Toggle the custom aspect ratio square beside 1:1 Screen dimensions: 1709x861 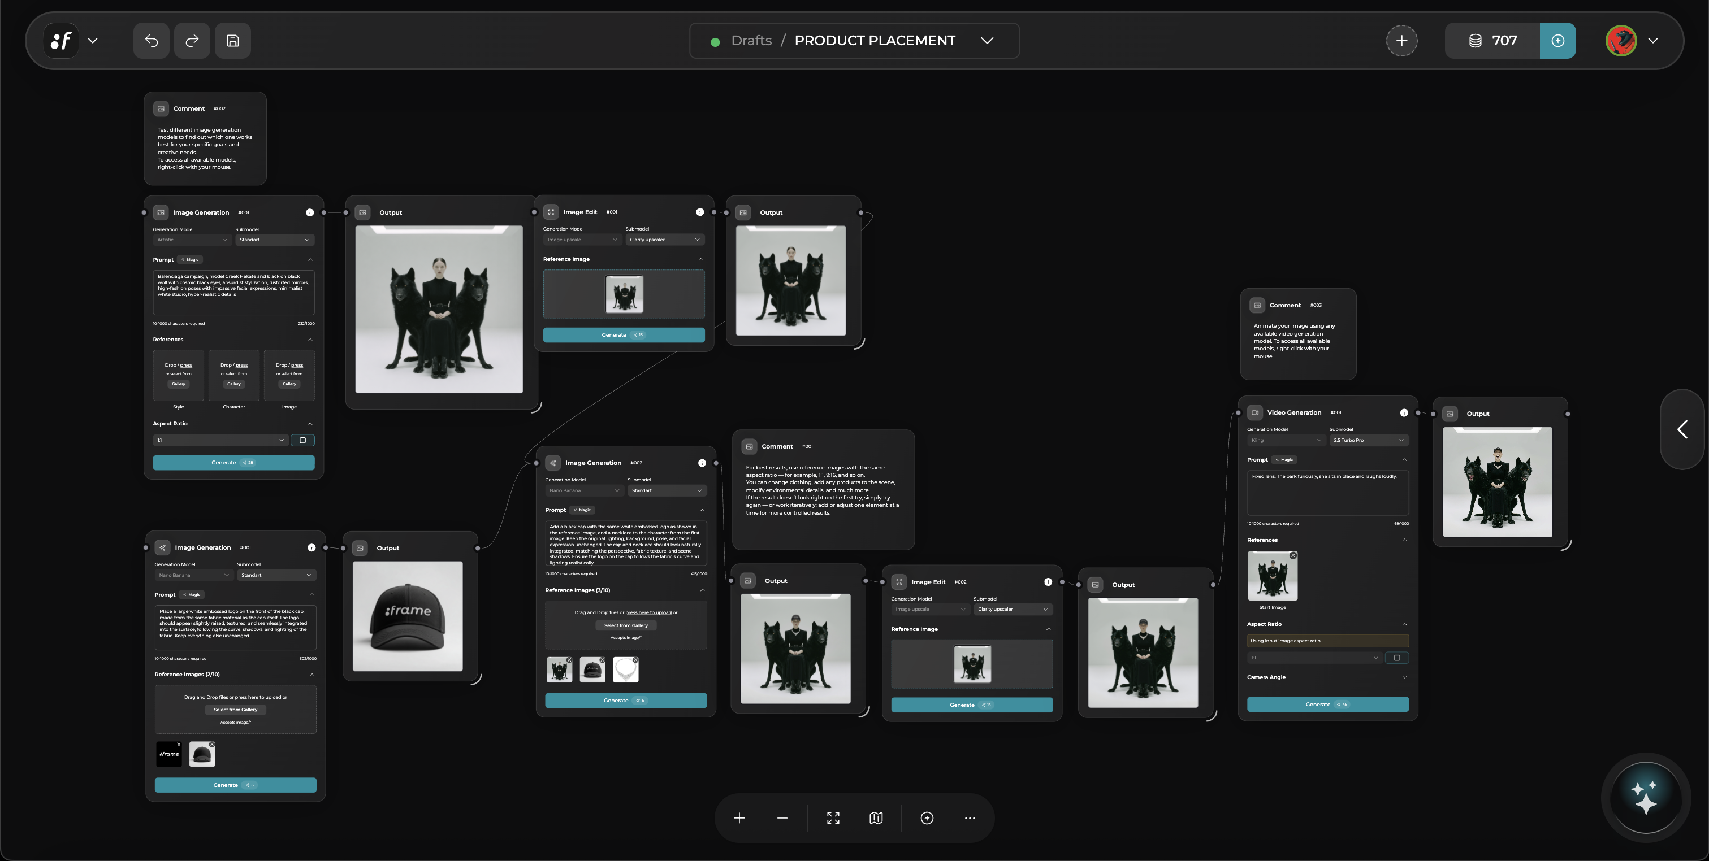click(302, 440)
